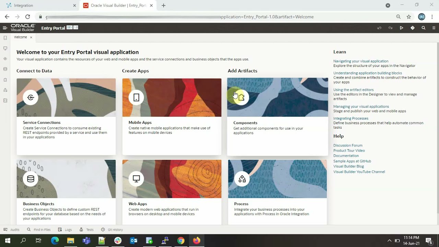Viewport: 439px width, 247px height.
Task: Click the Web Apps card artwork thumbnail
Action: coord(172,179)
